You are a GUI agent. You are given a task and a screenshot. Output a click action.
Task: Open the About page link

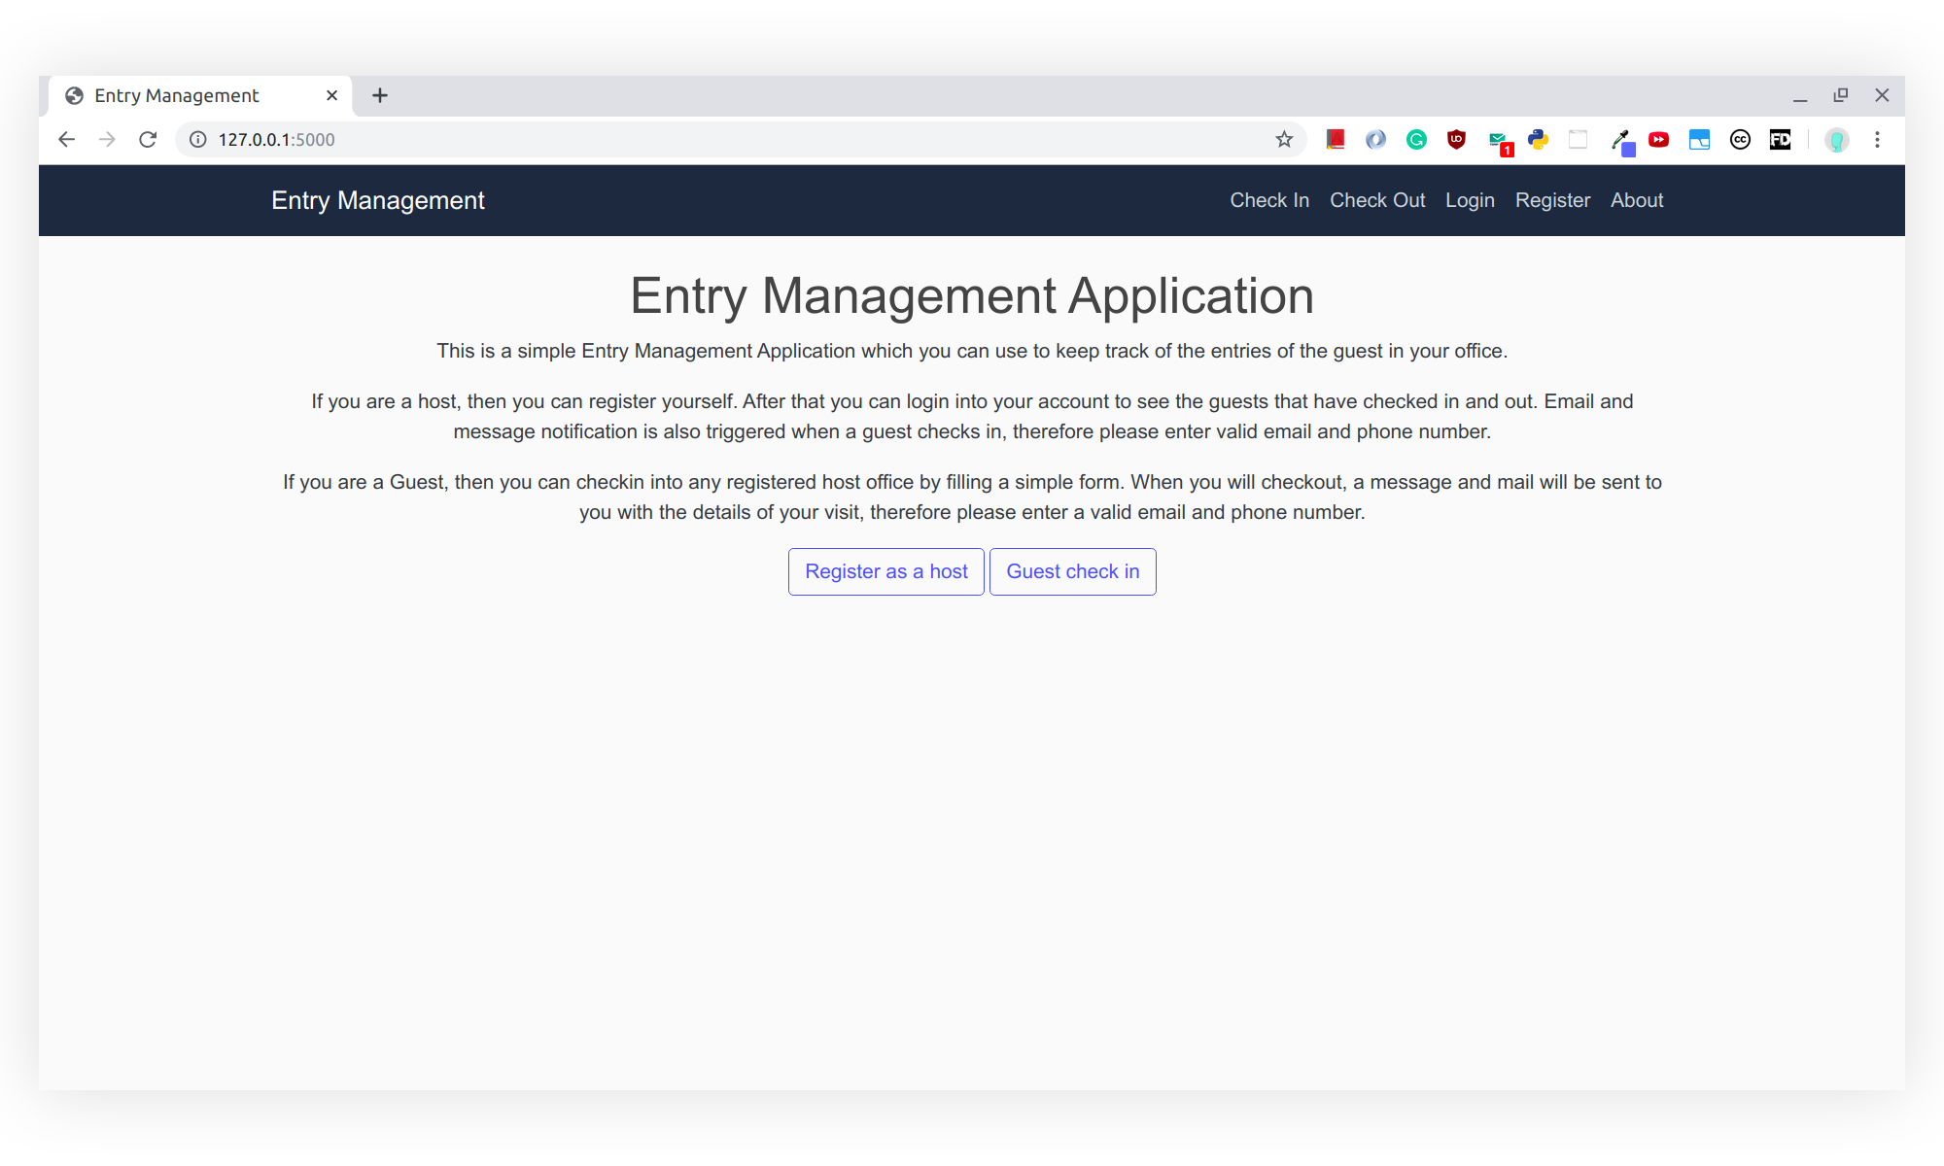point(1637,200)
